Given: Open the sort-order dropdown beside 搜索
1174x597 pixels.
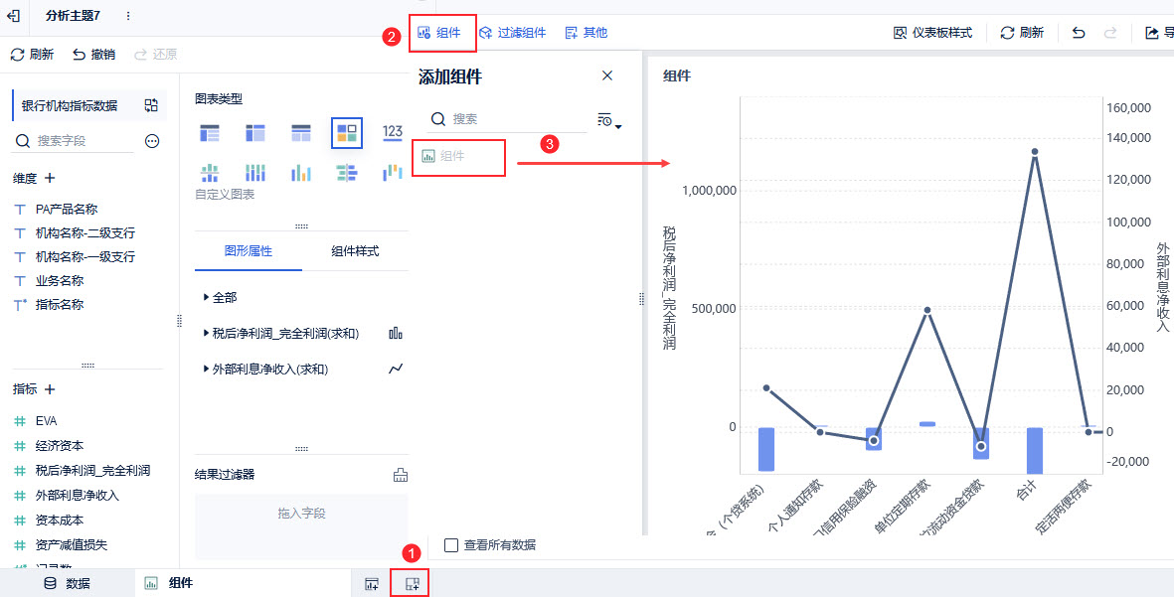Looking at the screenshot, I should click(609, 121).
